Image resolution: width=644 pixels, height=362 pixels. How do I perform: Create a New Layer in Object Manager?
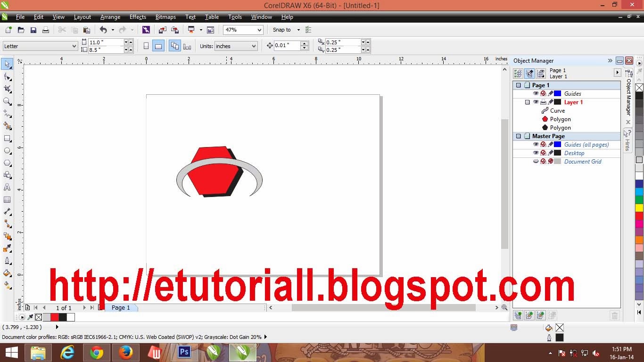pos(518,315)
